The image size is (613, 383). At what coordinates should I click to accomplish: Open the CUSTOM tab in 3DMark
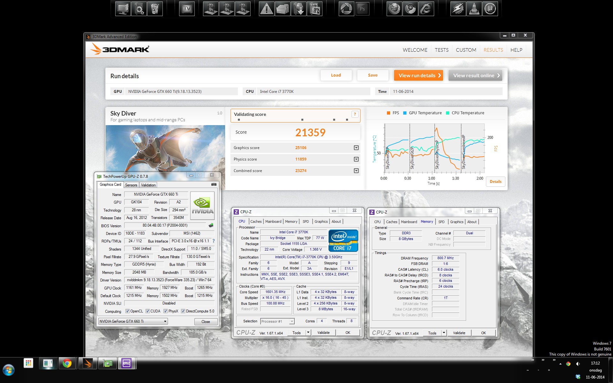point(466,50)
